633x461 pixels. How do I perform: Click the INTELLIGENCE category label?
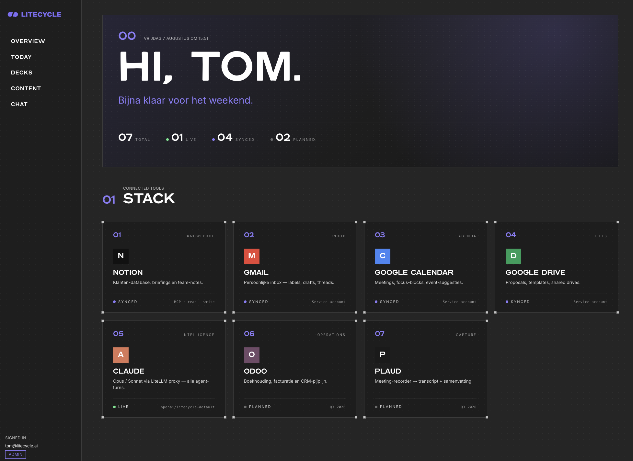click(199, 335)
